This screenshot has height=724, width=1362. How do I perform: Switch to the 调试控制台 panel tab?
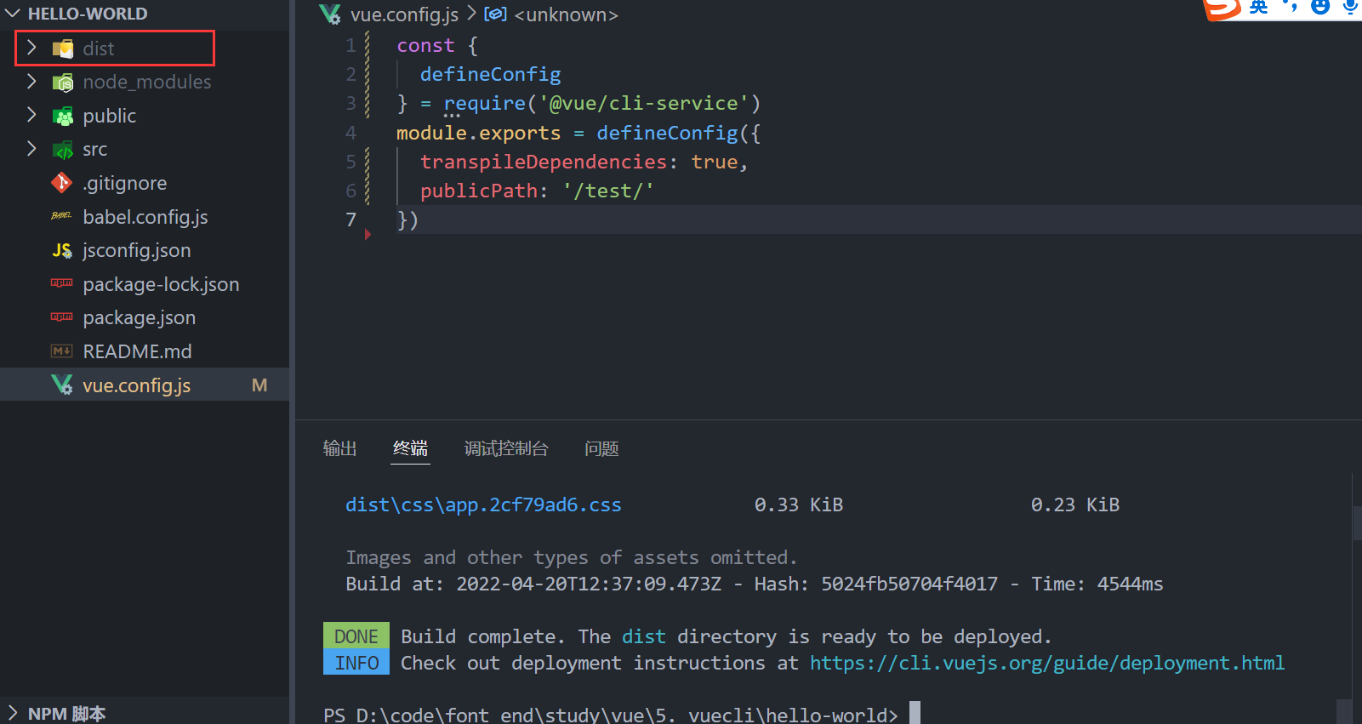tap(506, 448)
